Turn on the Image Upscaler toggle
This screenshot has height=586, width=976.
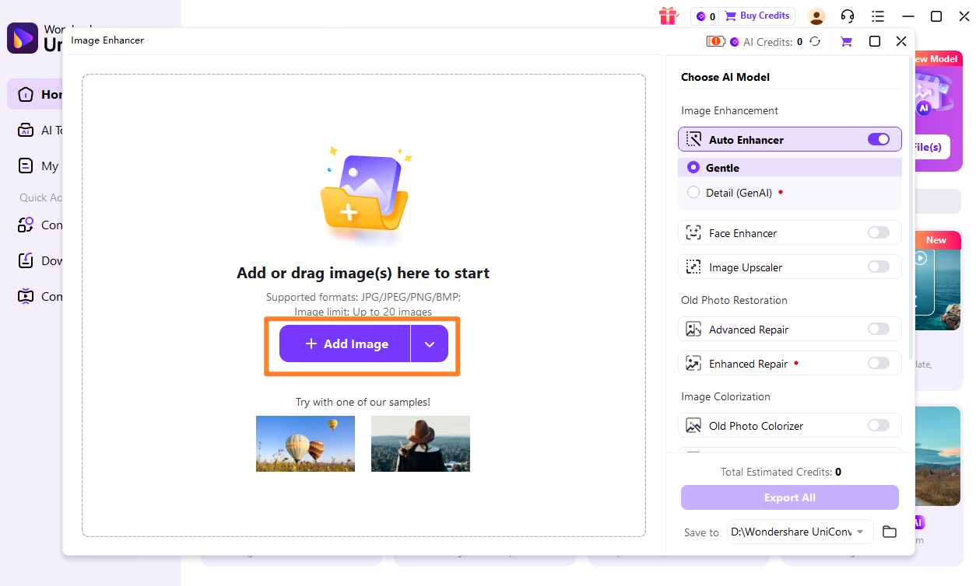[x=879, y=267]
